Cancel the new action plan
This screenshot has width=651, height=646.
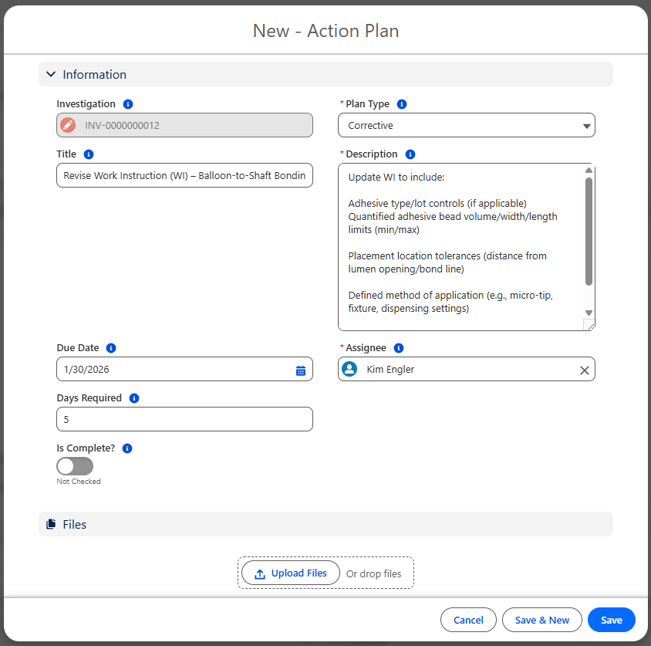[x=468, y=621]
